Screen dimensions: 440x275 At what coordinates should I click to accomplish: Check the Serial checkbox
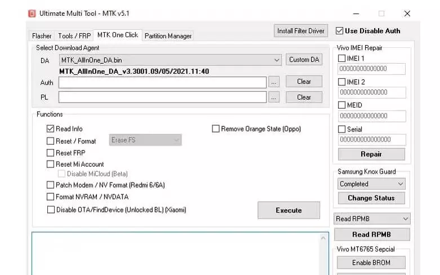(x=341, y=129)
